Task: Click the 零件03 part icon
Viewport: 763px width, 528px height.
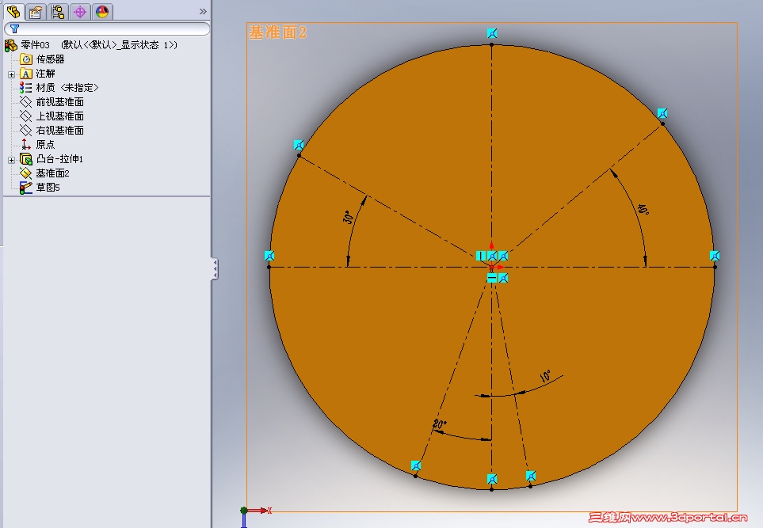Action: 11,45
